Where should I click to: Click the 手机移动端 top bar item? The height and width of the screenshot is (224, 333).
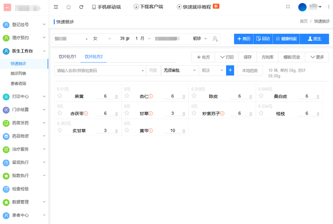click(x=107, y=7)
